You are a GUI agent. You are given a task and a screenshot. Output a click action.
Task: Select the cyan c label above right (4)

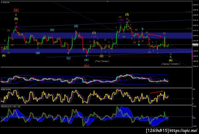click(x=171, y=57)
